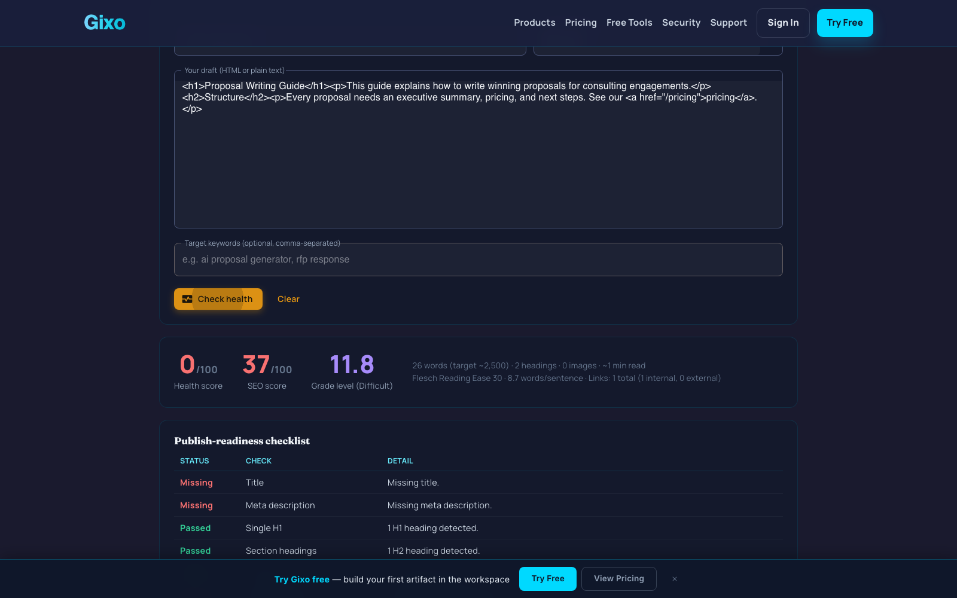This screenshot has width=957, height=598.
Task: Click the CHECK column header
Action: click(x=258, y=461)
